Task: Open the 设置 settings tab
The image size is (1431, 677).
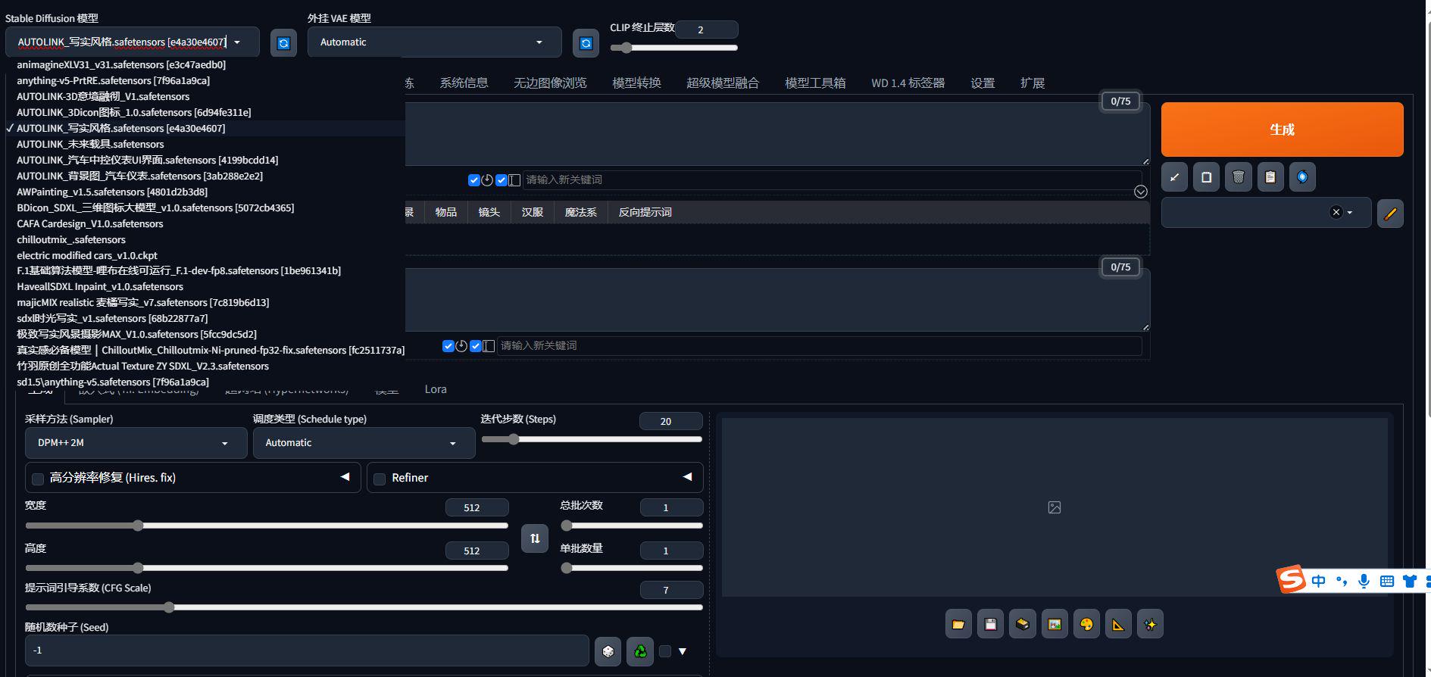Action: coord(983,83)
